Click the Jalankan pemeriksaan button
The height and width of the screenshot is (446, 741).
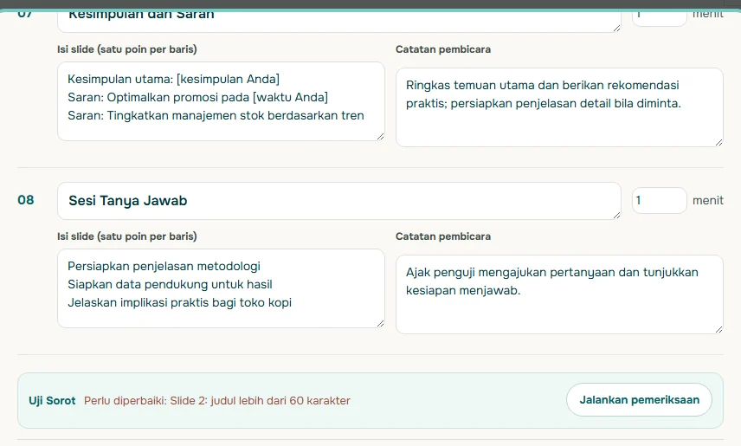(639, 399)
